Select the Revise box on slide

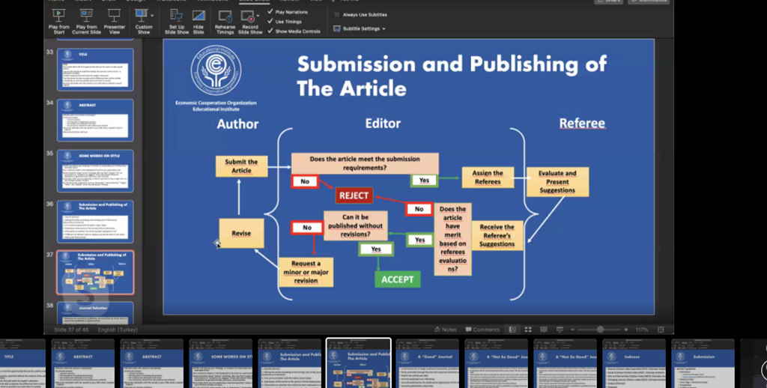coord(241,233)
